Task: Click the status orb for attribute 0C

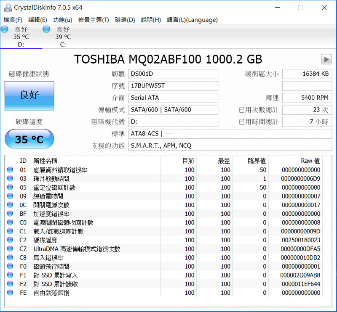Action: [10, 205]
